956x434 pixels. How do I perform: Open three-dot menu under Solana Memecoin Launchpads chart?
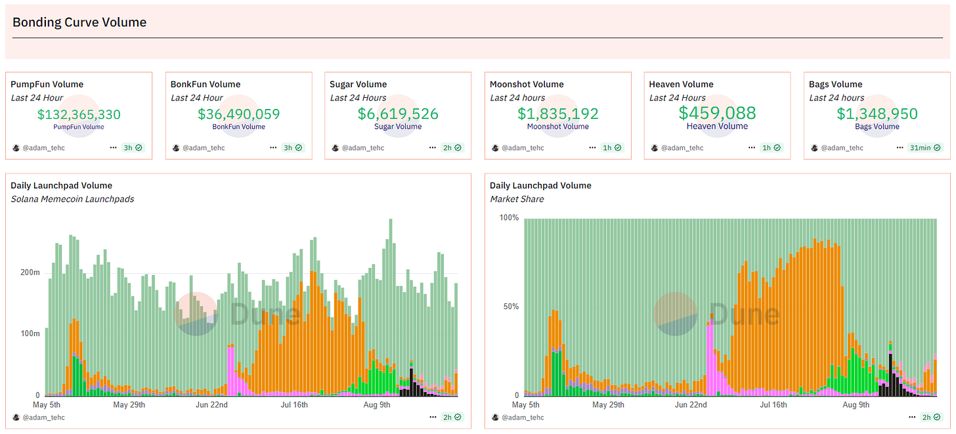pyautogui.click(x=433, y=417)
